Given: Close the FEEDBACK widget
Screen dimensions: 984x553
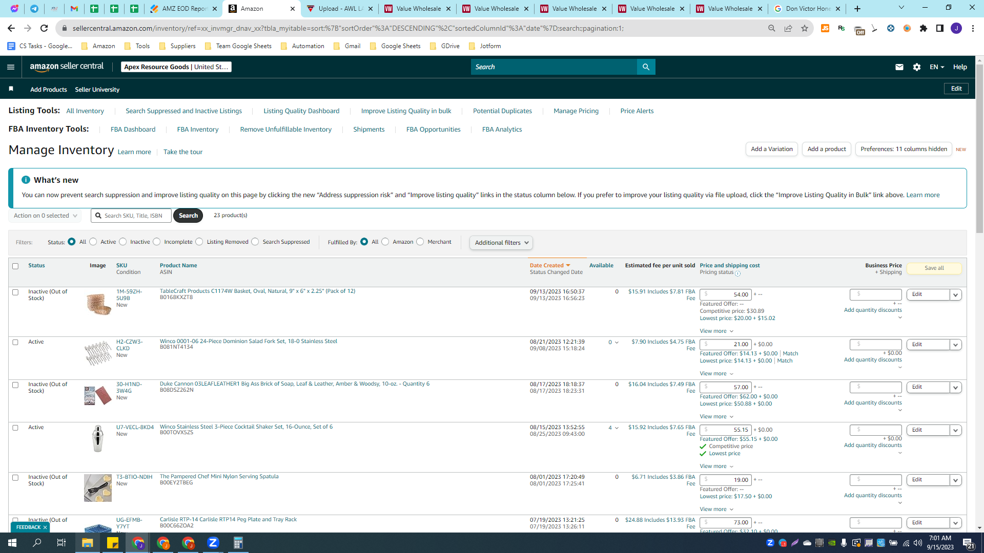Looking at the screenshot, I should (45, 527).
